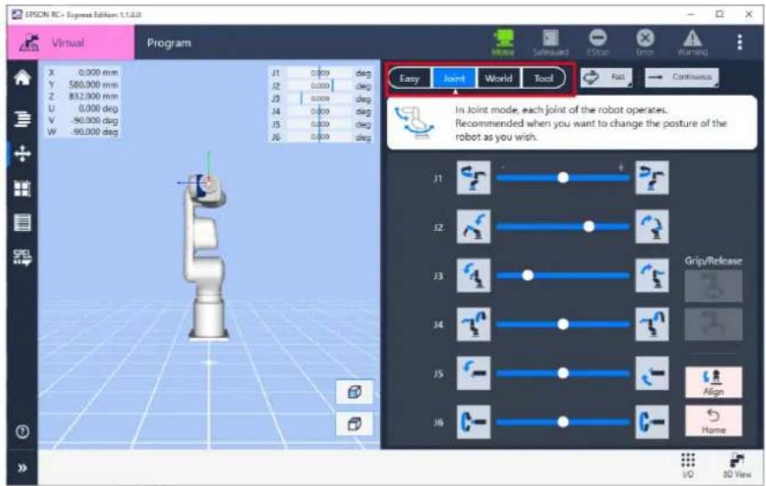Jog J4 in negative direction

pos(473,324)
